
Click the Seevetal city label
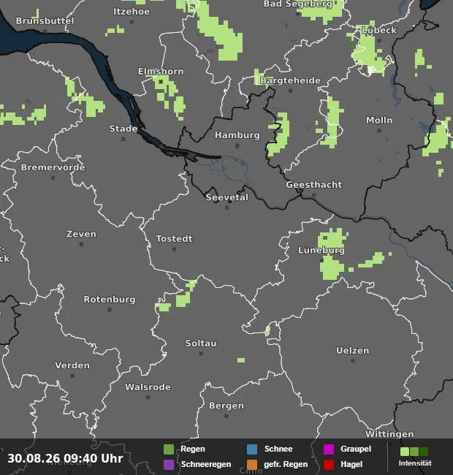tap(227, 197)
